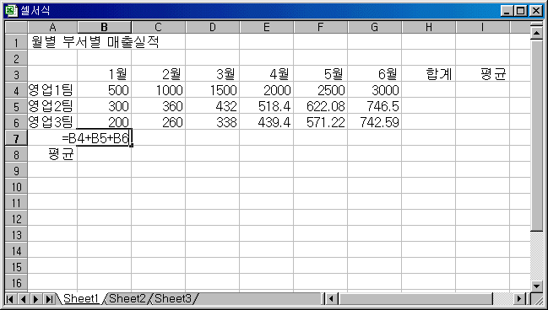
Task: Go to last sheet tab navigation arrow
Action: 49,299
